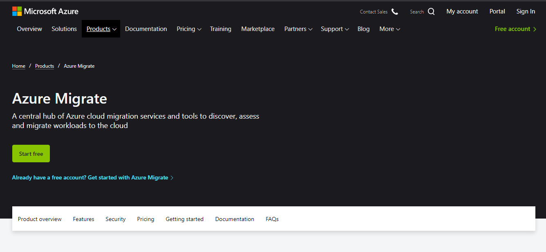Open the Solutions nav item

click(x=64, y=29)
